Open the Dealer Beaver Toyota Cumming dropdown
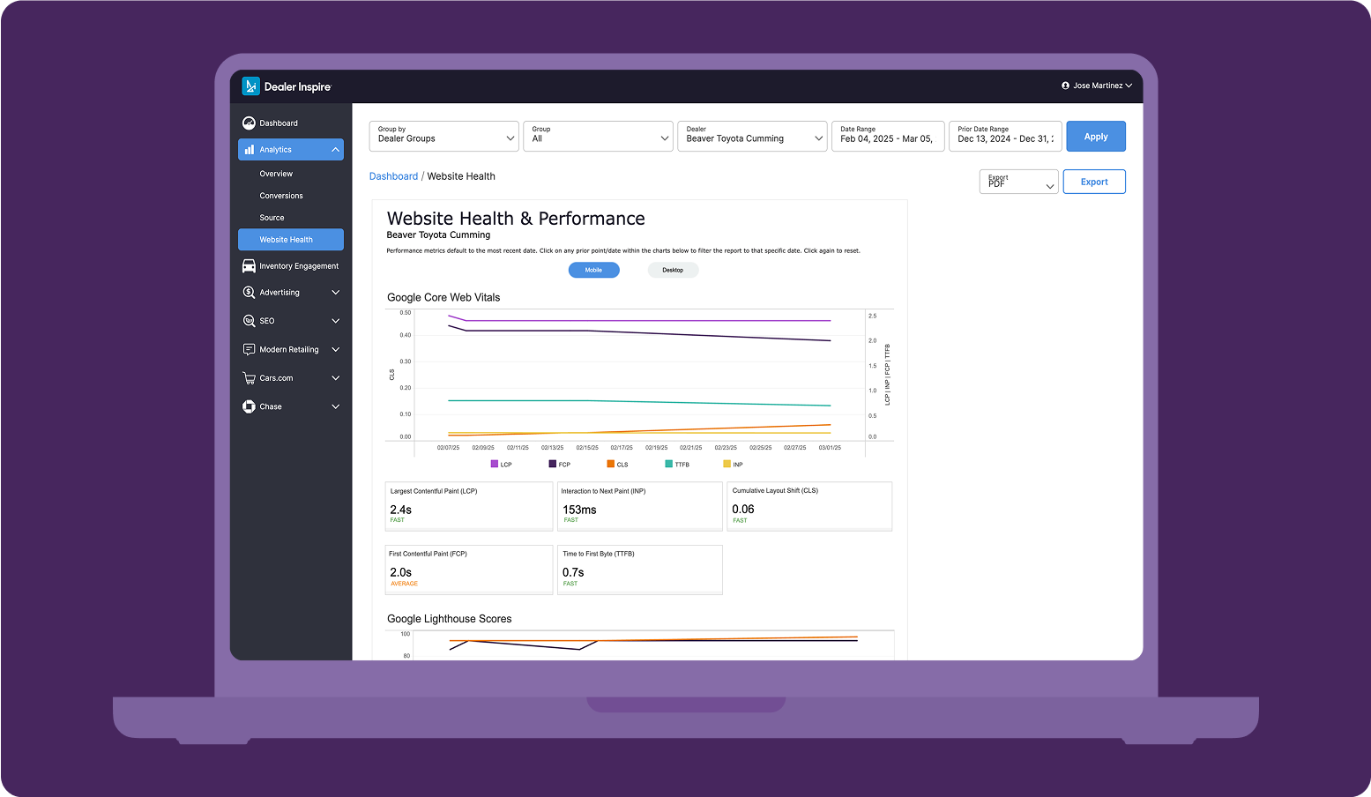This screenshot has width=1371, height=797. 752,137
